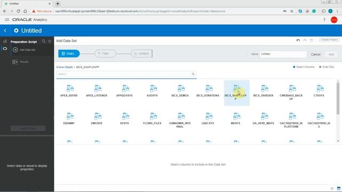Open the OAC102278950_BIPLATFORM schema
The width and height of the screenshot is (342, 192).
click(x=291, y=120)
